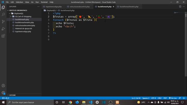This screenshot has width=187, height=105.
Task: Change line endings via CRLF indicator
Action: pos(160,98)
